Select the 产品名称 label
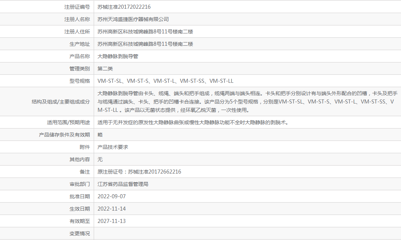Screen dimensions: 401x240 (x=80, y=56)
